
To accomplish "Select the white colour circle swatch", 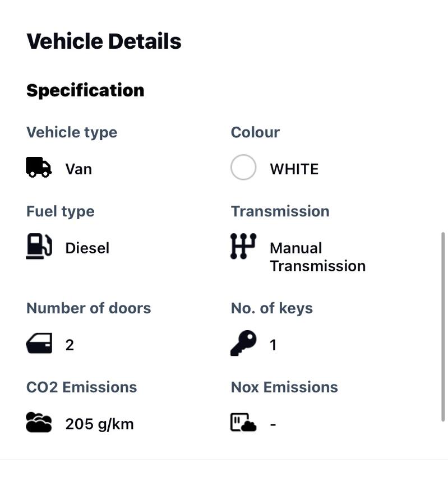I will 243,168.
